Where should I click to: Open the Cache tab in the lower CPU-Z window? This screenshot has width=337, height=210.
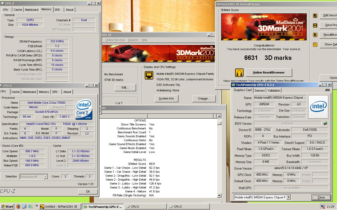click(16, 92)
